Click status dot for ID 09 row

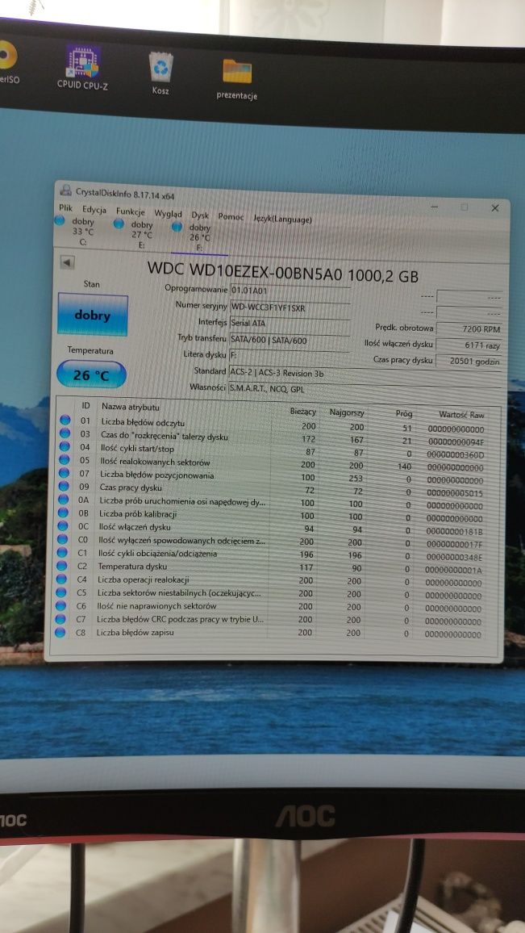coord(64,487)
